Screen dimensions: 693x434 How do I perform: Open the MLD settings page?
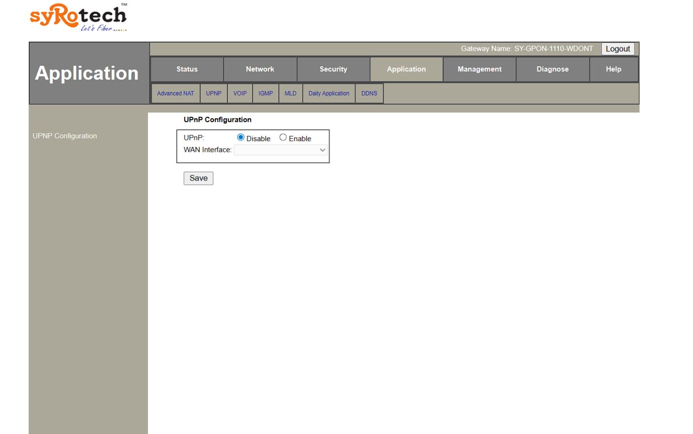[291, 93]
